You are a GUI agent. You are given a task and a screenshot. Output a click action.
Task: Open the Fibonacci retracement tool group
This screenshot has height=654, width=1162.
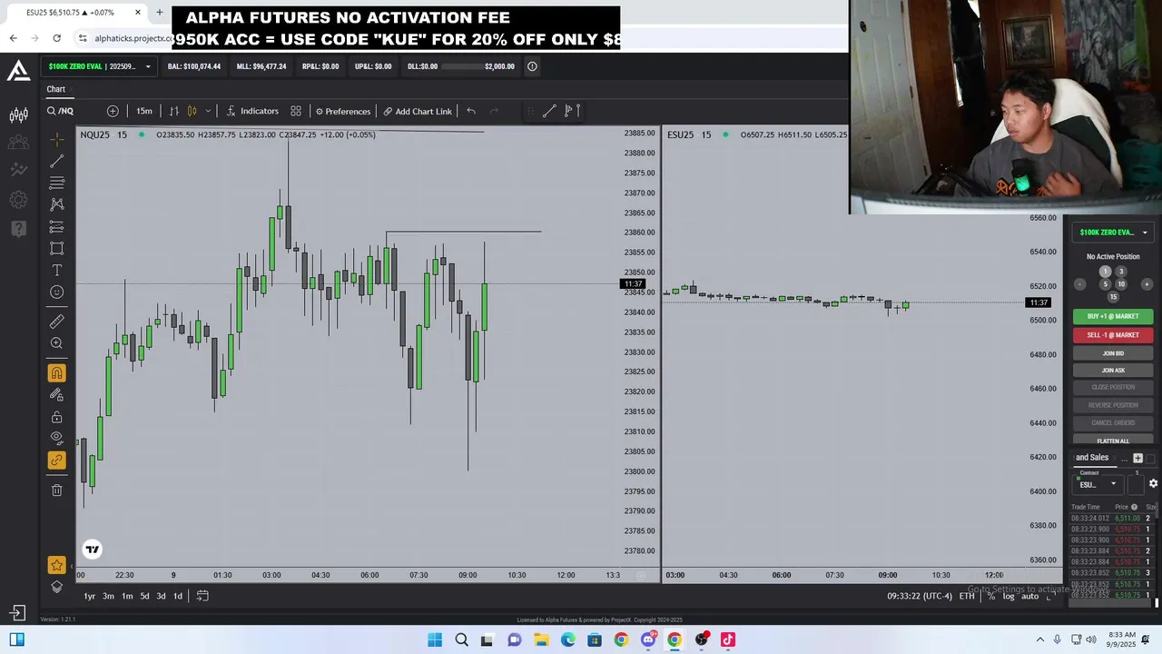pos(56,183)
